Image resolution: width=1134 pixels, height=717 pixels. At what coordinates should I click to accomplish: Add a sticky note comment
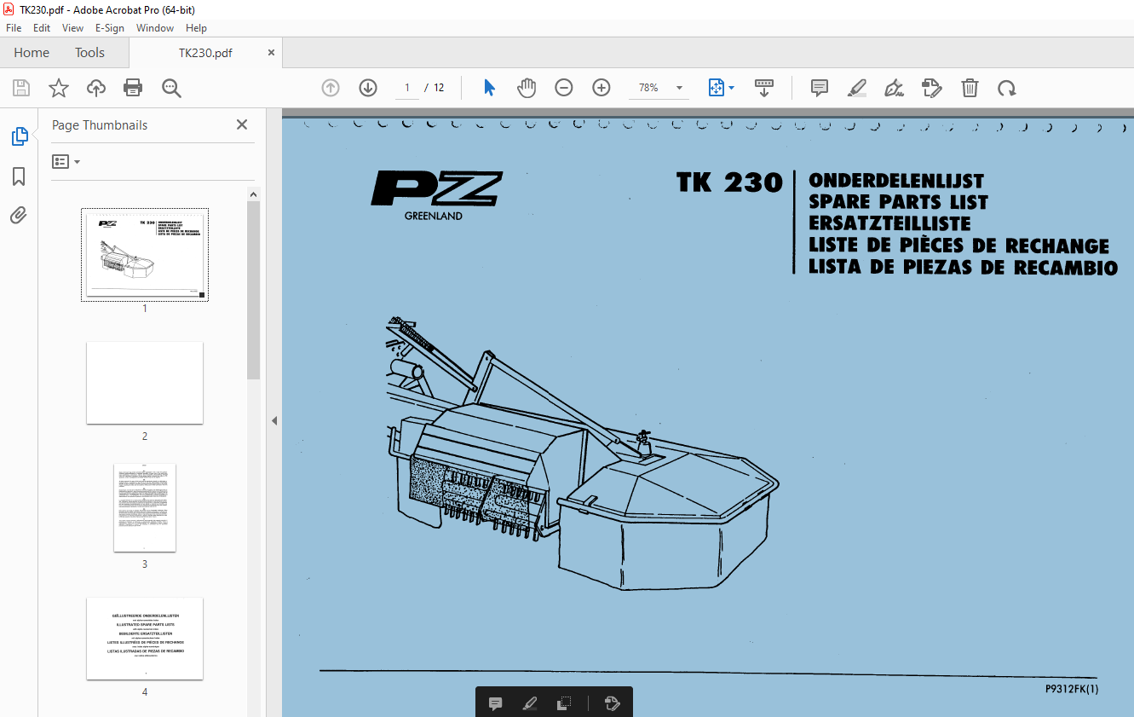pyautogui.click(x=820, y=88)
